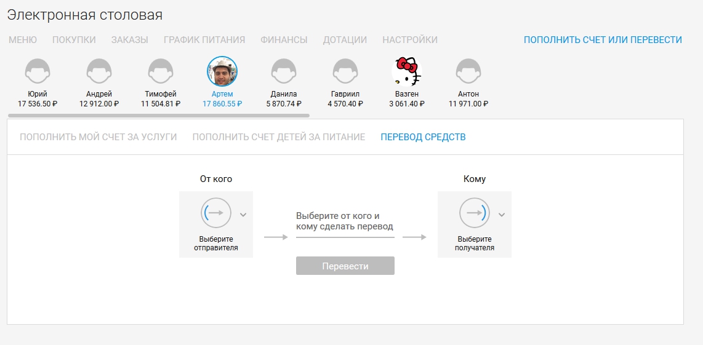The image size is (703, 345).
Task: Open the ПОКУПКИ tab
Action: click(74, 40)
